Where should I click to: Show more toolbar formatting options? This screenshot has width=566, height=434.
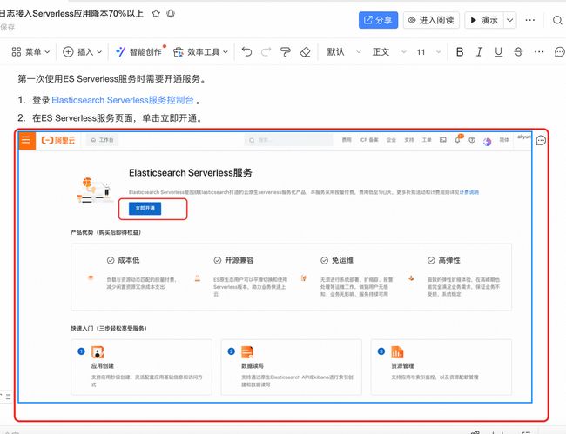pos(539,52)
